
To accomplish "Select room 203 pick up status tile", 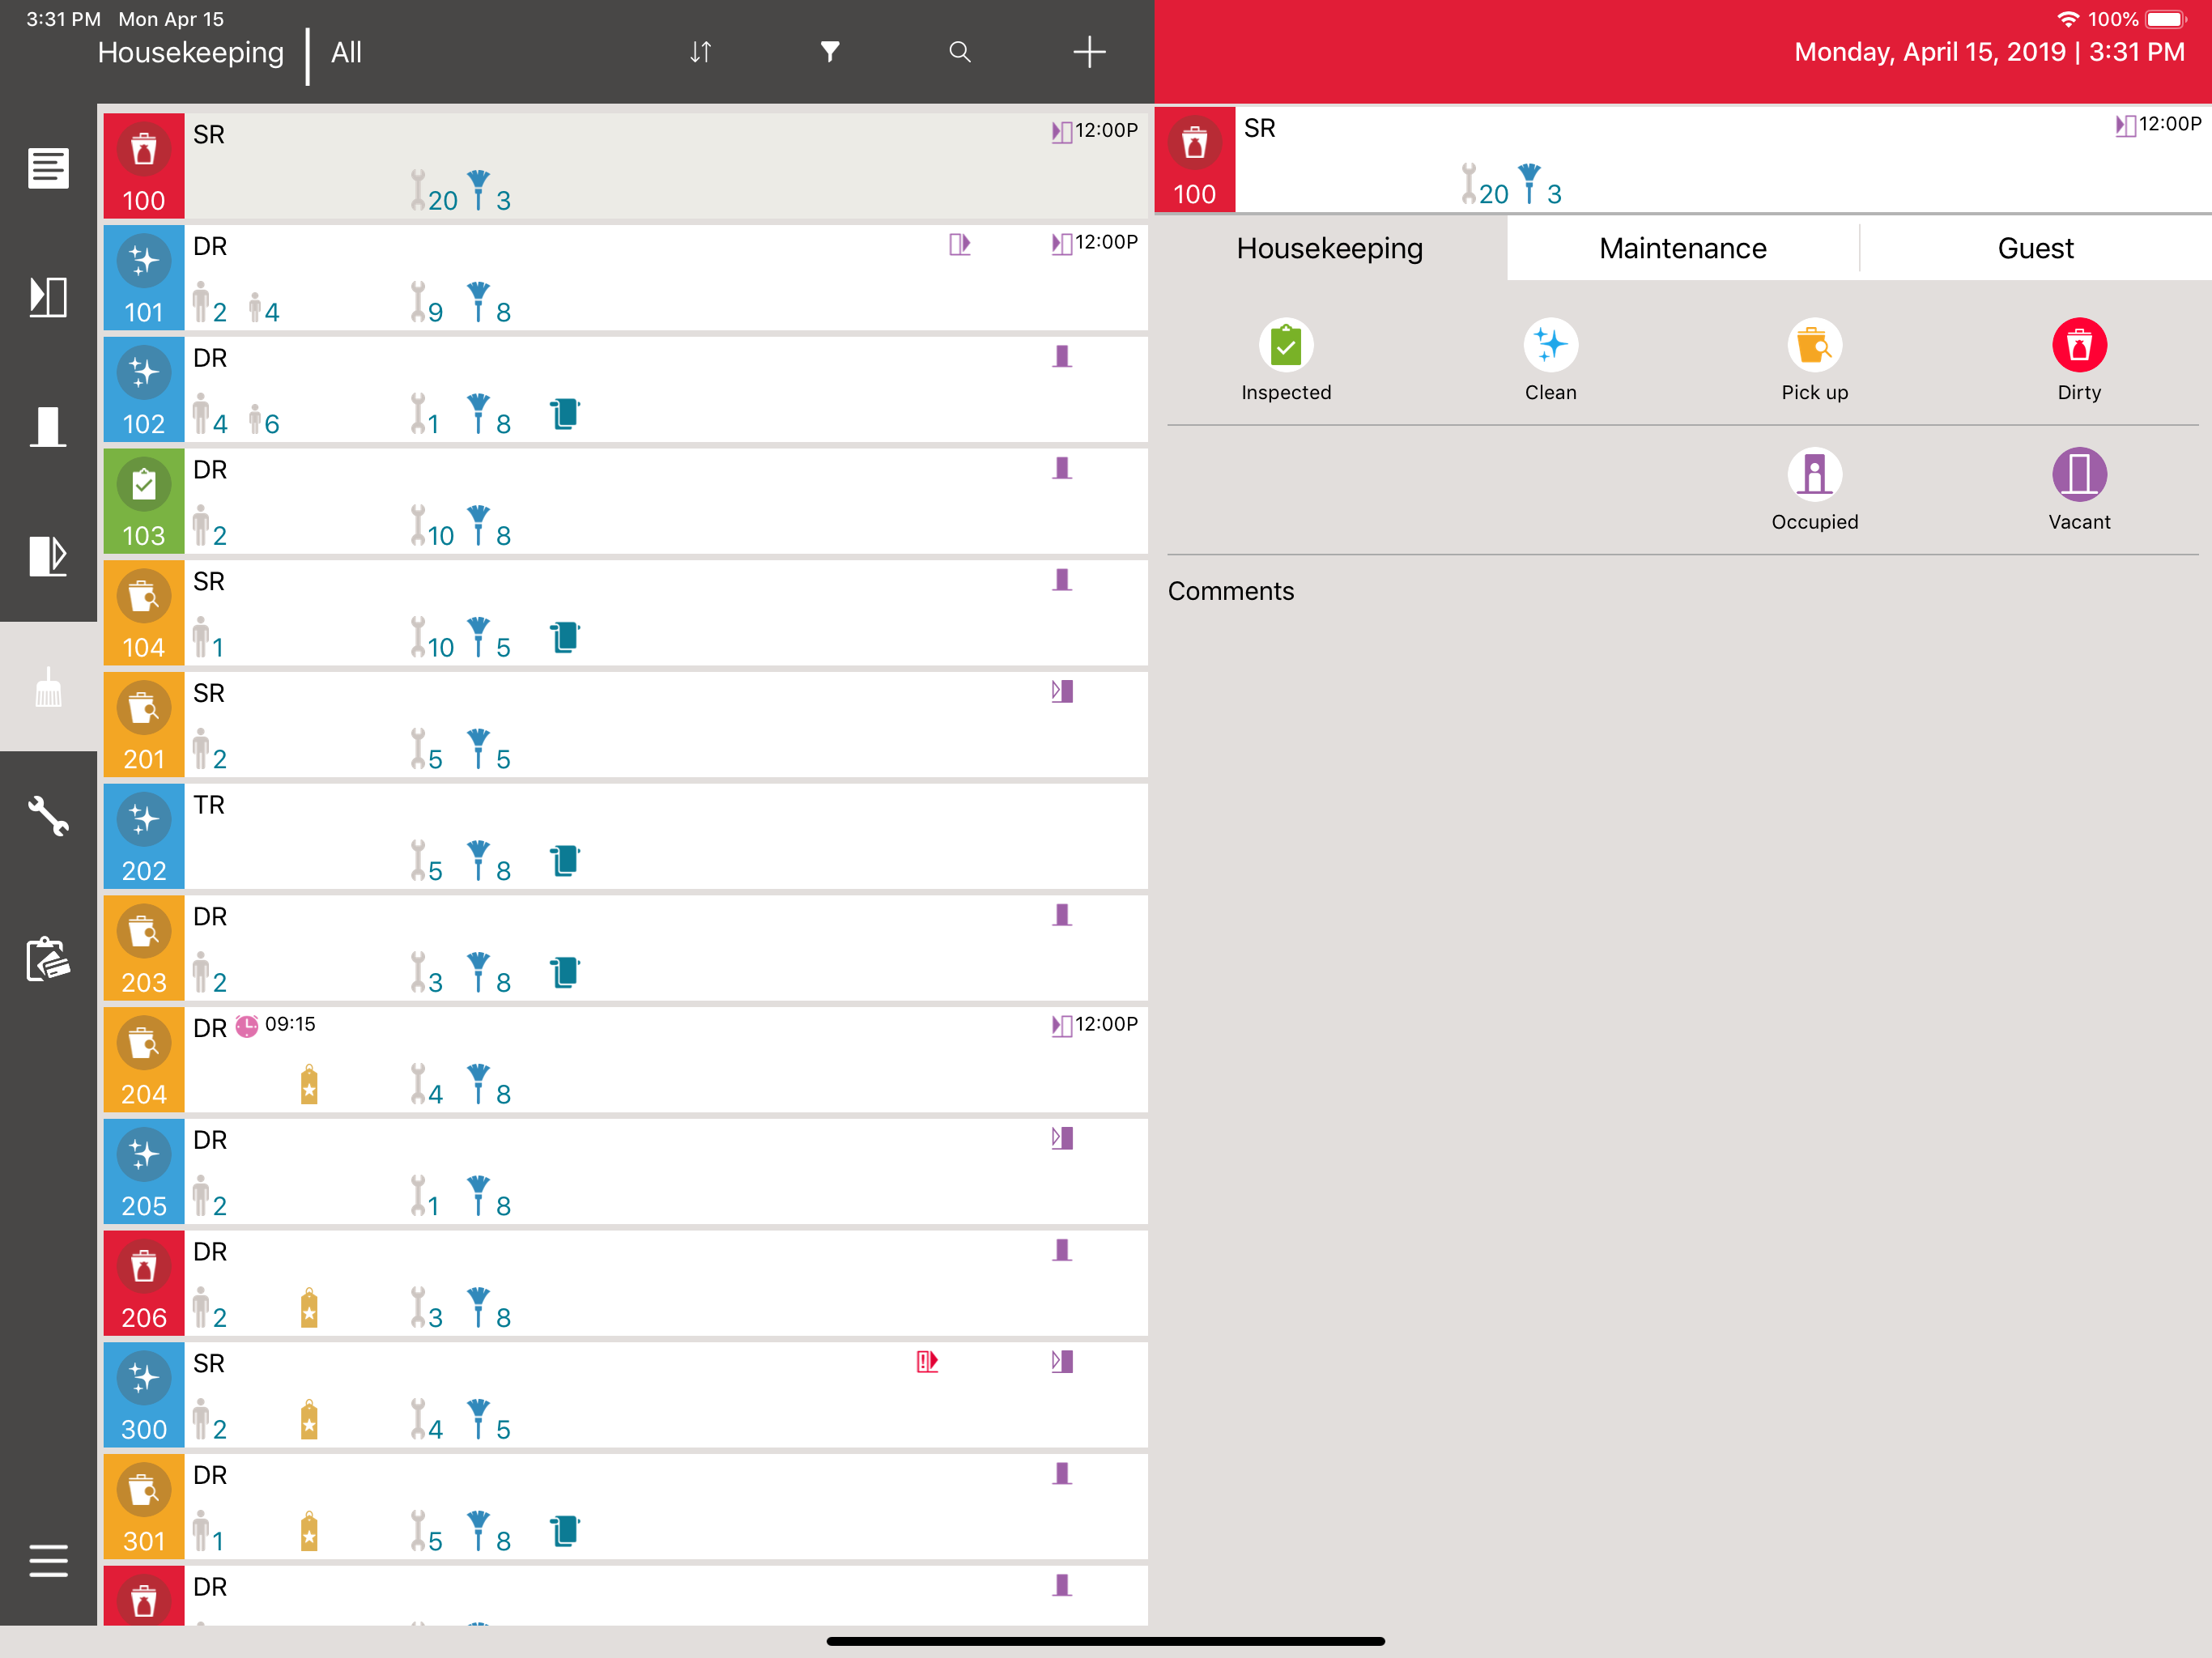I will 144,948.
